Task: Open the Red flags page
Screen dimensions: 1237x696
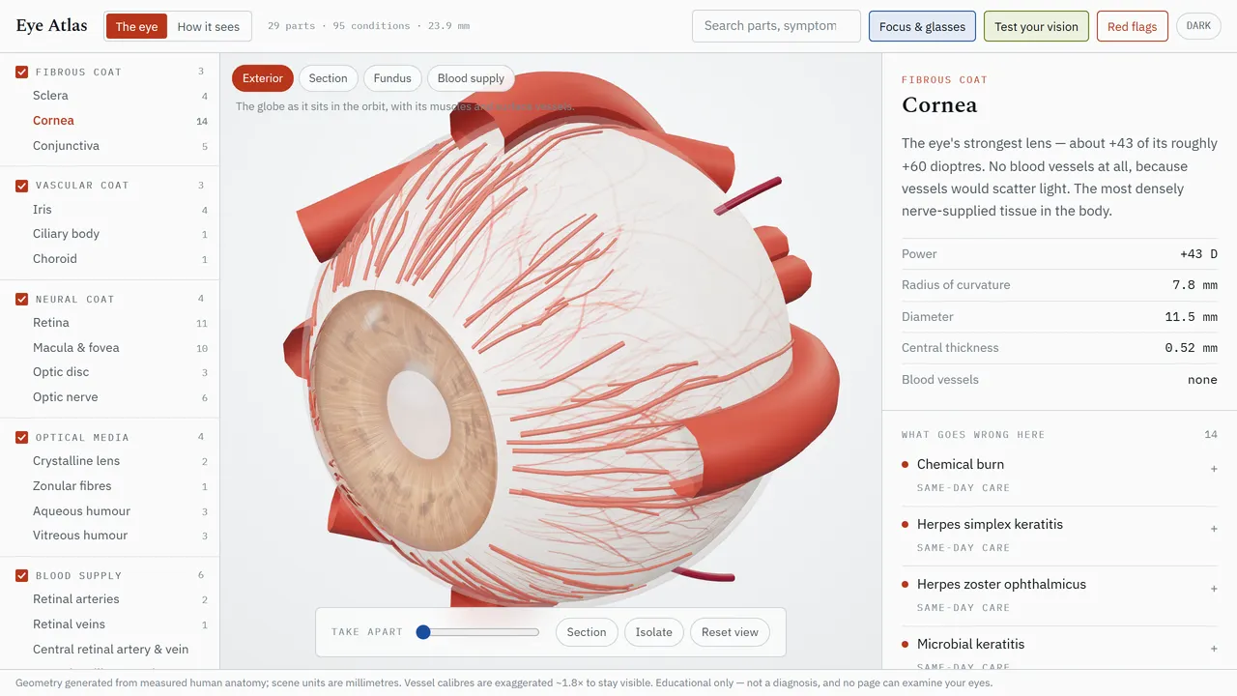Action: click(x=1133, y=26)
